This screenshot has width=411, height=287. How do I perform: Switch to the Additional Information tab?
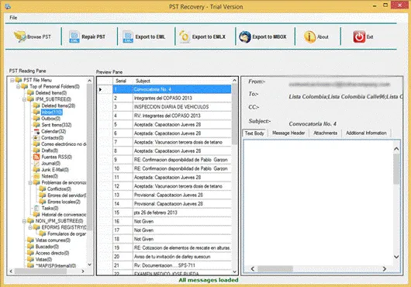tap(366, 133)
